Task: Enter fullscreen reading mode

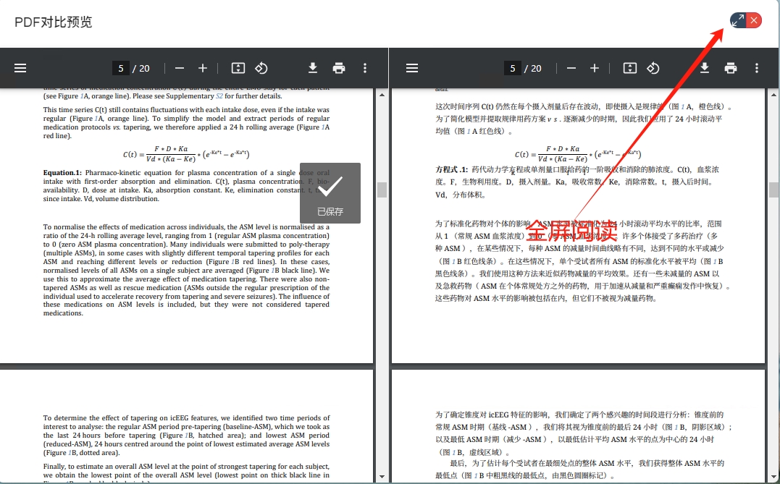Action: pyautogui.click(x=738, y=20)
